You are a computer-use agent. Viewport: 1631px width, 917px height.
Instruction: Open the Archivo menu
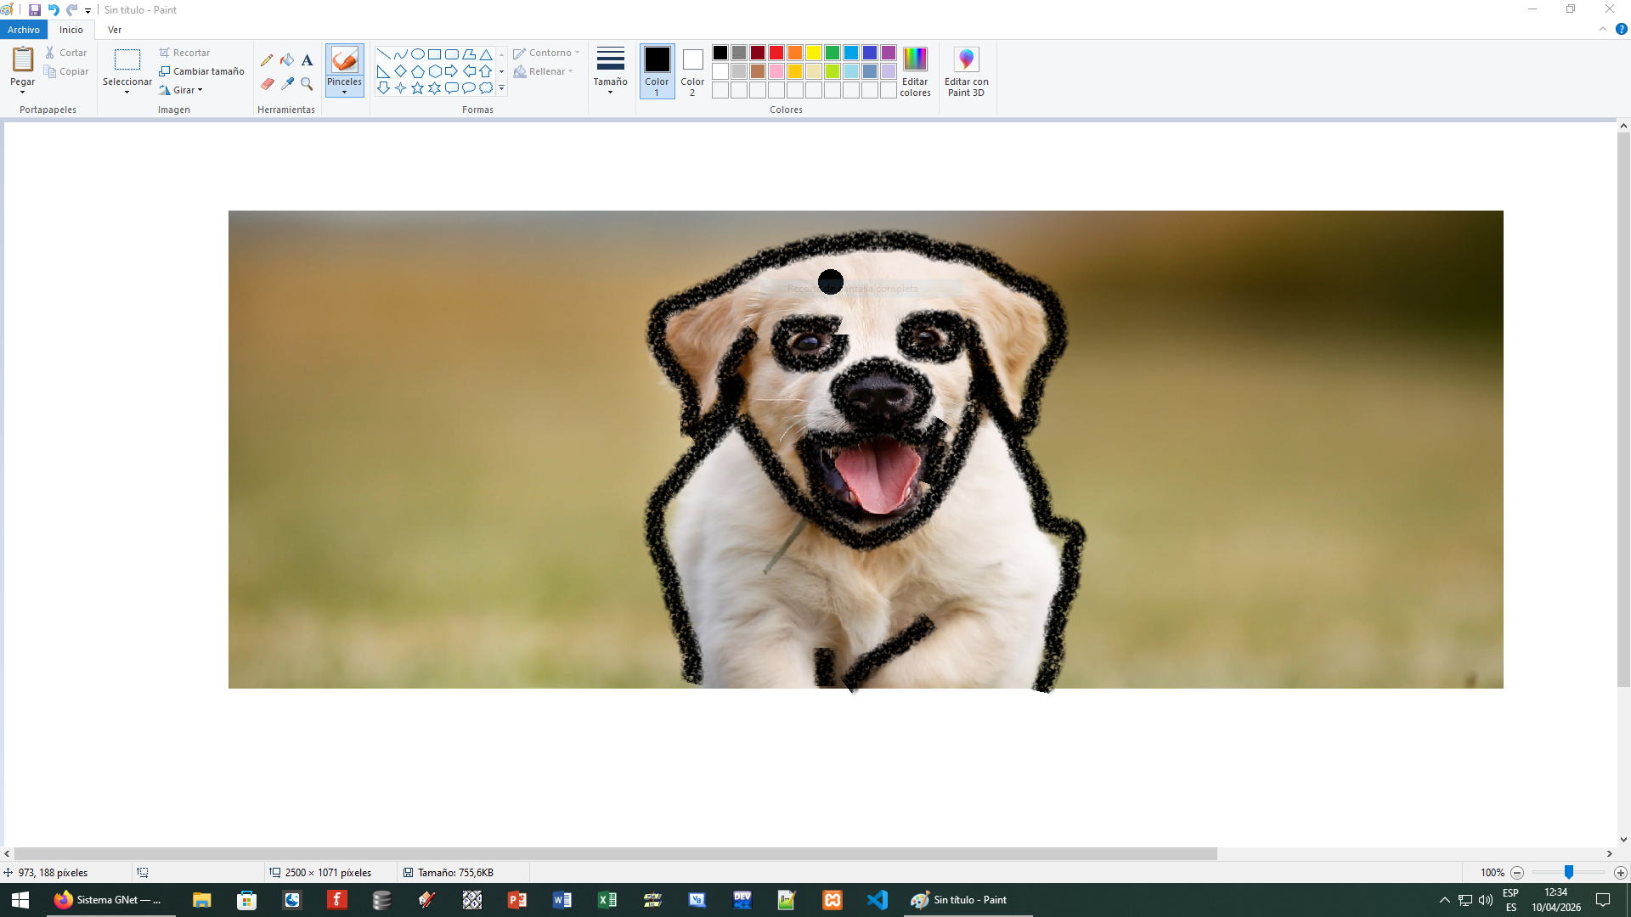(x=24, y=30)
